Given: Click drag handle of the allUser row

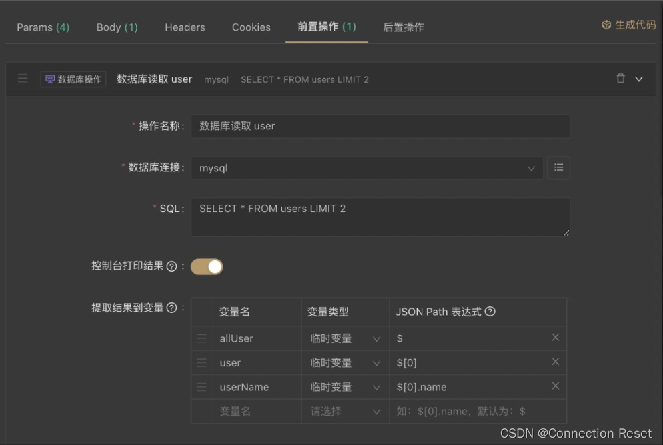Looking at the screenshot, I should [201, 338].
